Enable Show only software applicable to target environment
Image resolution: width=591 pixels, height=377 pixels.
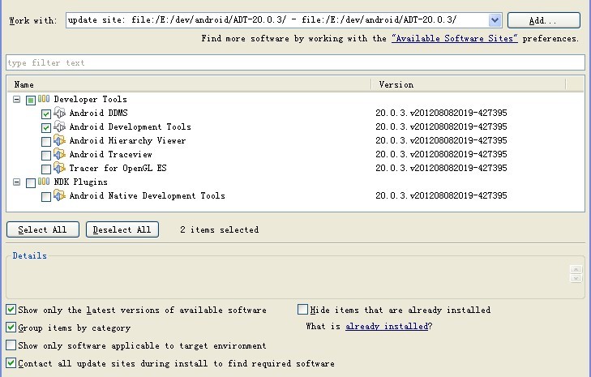point(11,345)
